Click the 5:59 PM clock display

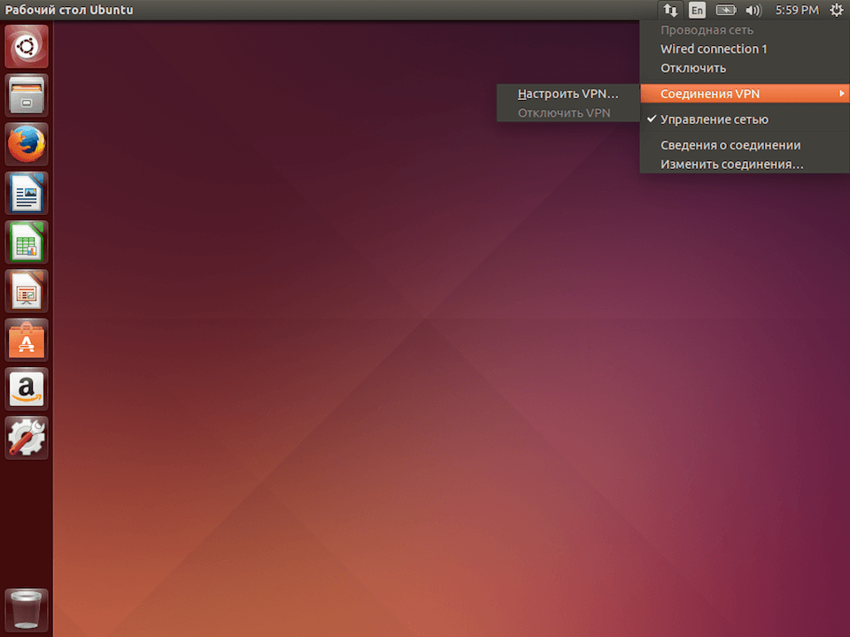(x=796, y=10)
